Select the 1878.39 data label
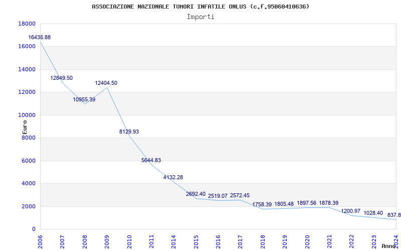The height and width of the screenshot is (251, 401). [x=329, y=203]
